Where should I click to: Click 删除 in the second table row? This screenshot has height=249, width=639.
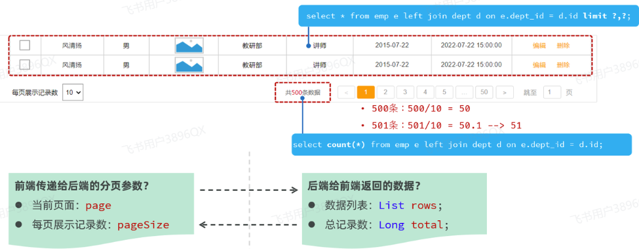click(x=563, y=65)
